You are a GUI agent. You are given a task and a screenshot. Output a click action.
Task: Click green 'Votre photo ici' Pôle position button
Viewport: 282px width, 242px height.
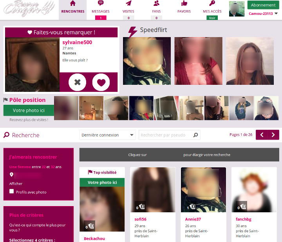pyautogui.click(x=29, y=111)
